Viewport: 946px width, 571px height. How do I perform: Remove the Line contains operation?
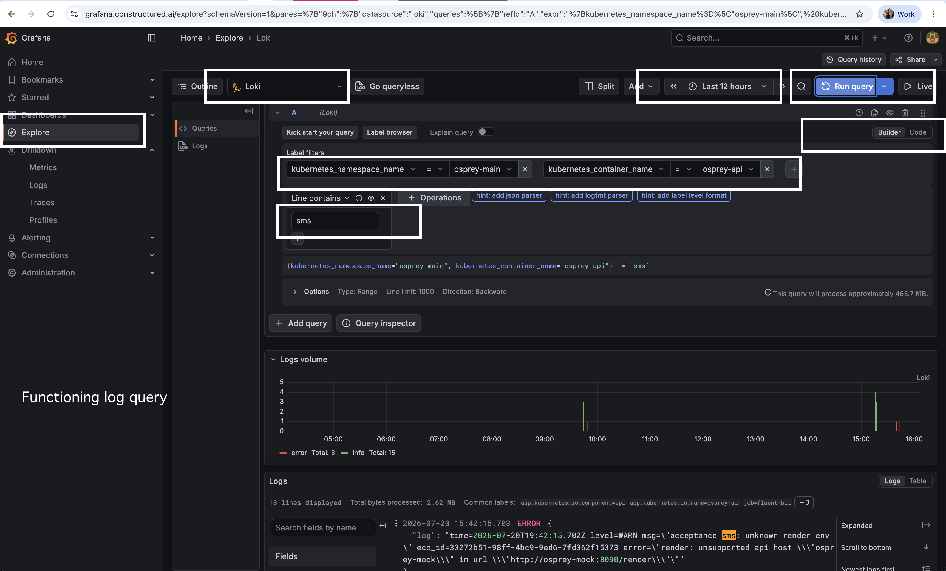point(383,198)
